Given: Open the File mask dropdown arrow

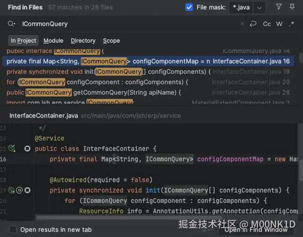Looking at the screenshot, I should coord(260,8).
